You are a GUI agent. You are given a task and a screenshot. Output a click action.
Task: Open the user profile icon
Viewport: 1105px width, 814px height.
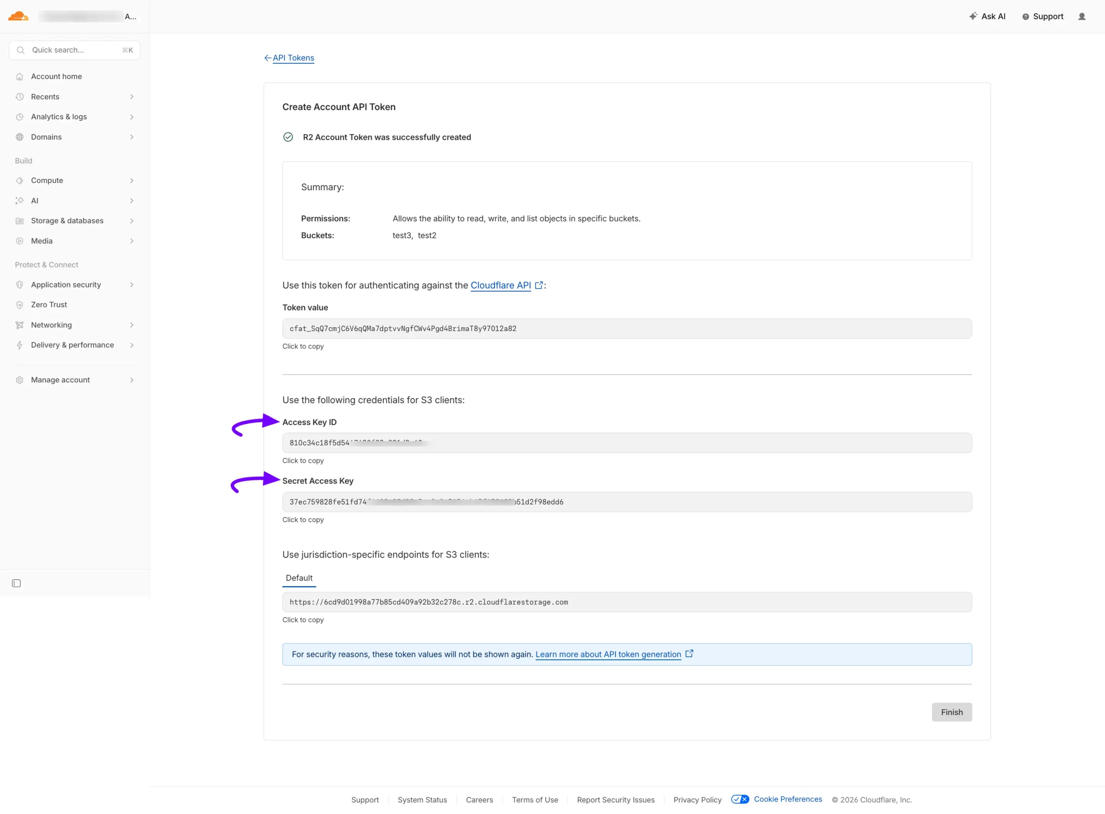[x=1081, y=16]
